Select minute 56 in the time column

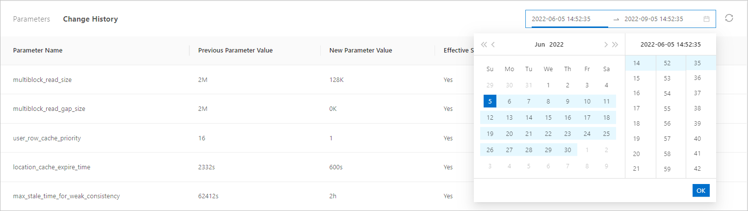pos(667,124)
